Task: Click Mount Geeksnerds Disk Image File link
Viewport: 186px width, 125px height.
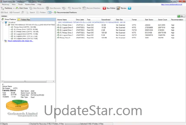Action: pos(20,41)
